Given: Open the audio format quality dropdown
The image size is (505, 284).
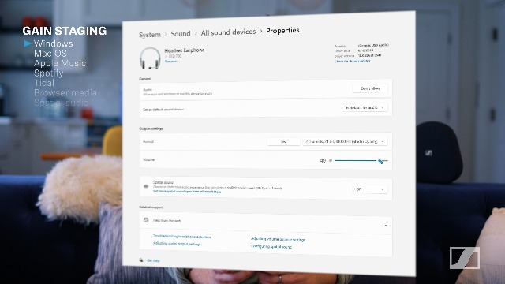Looking at the screenshot, I should (345, 141).
